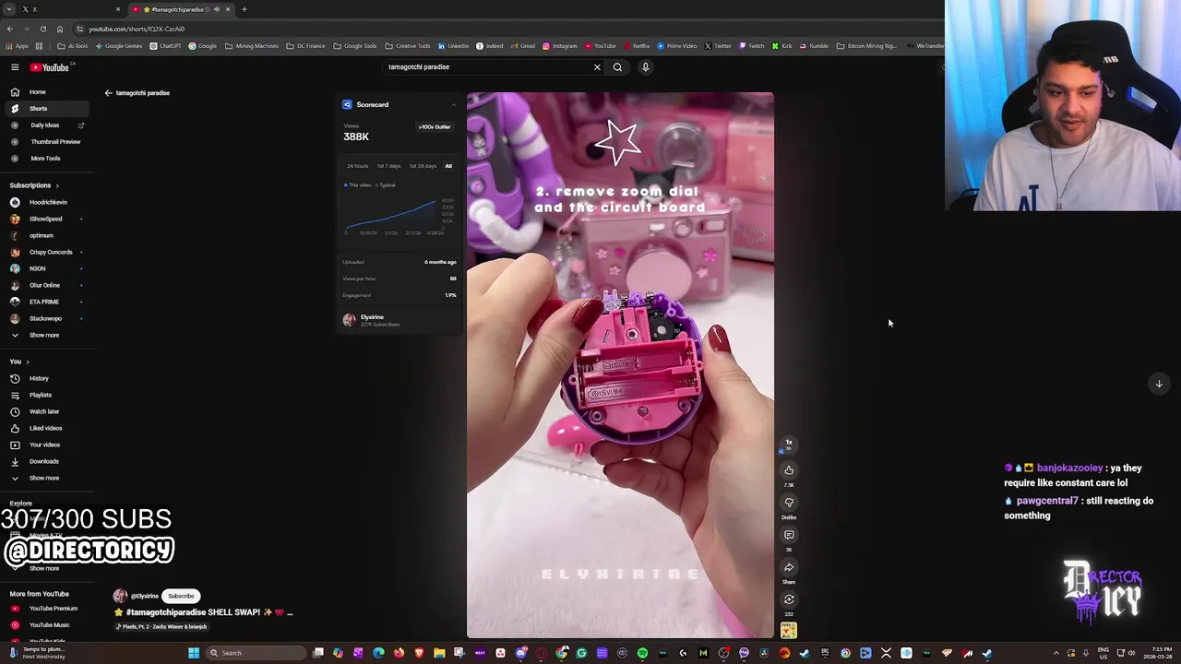Open the Windows Start menu
Screen dimensions: 1181x664
coord(194,653)
